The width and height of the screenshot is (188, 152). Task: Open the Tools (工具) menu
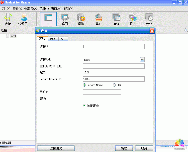(44, 9)
